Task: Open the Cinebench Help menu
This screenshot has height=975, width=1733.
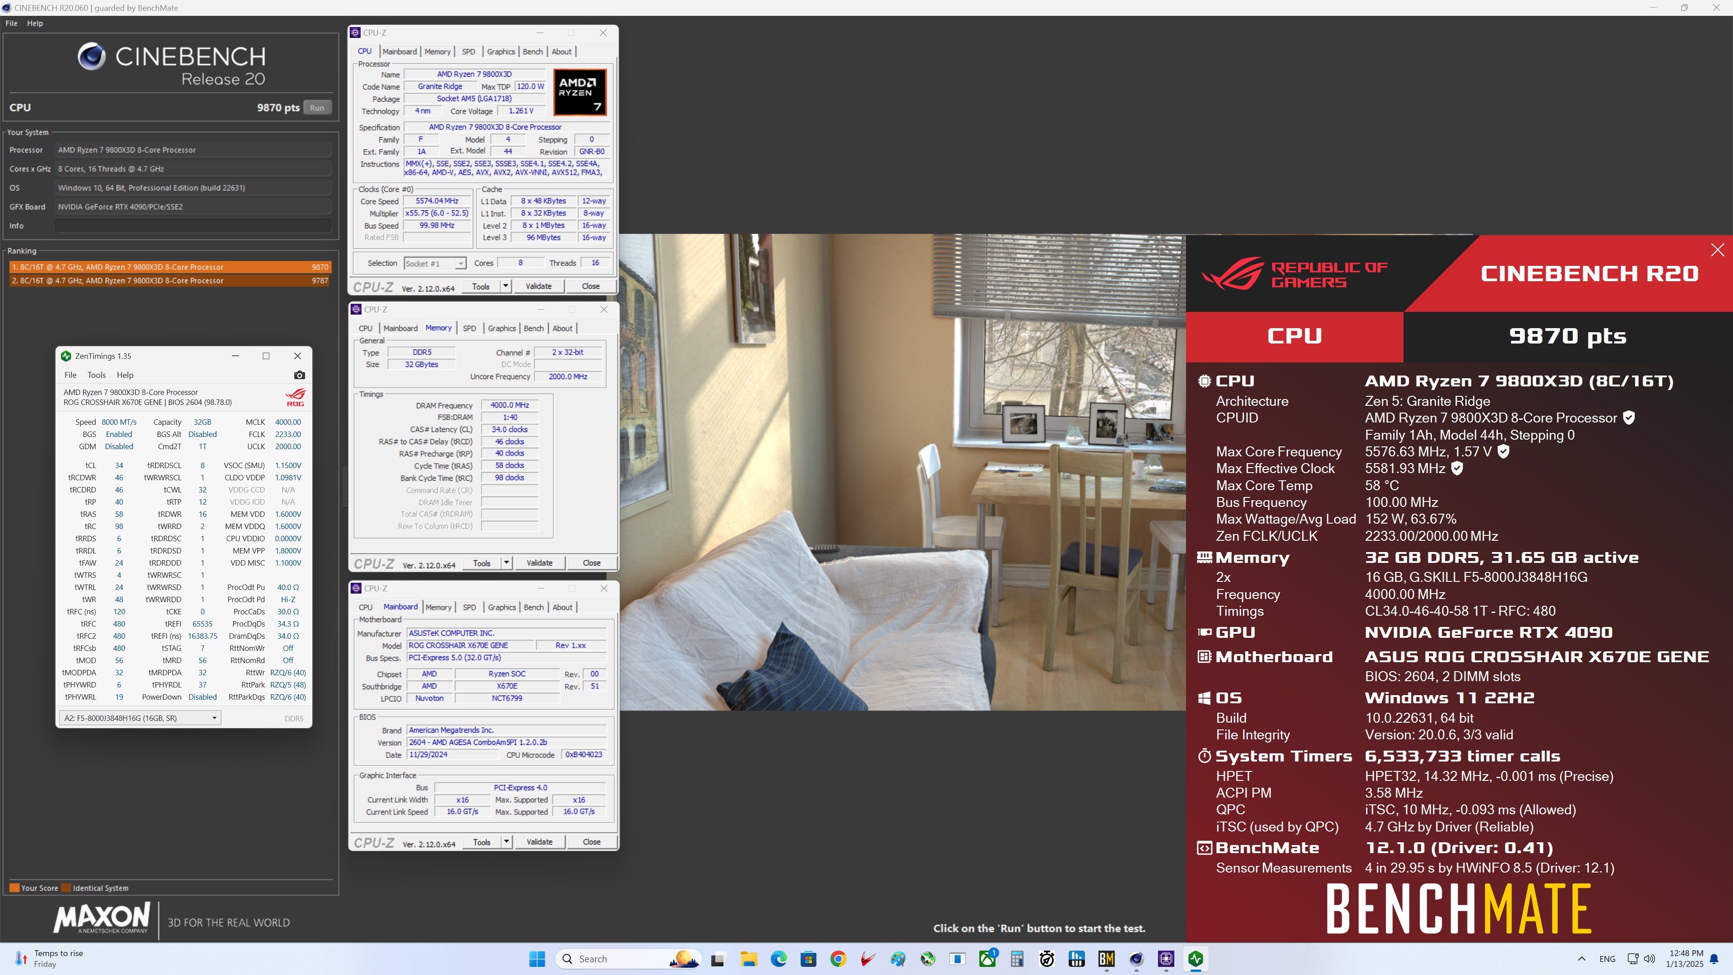Action: click(35, 23)
